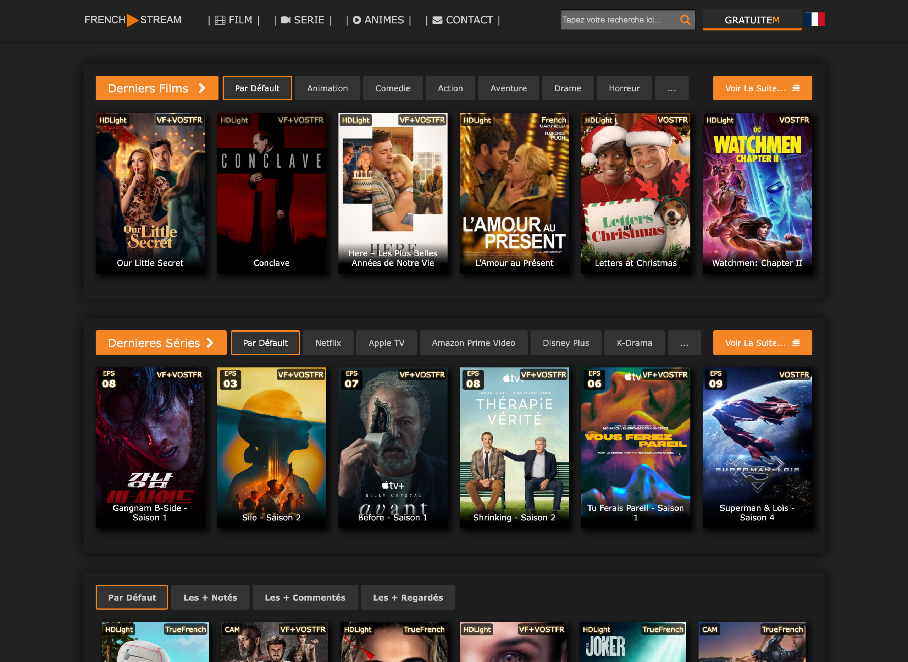Click the orange search magnifier icon
908x662 pixels.
[685, 20]
